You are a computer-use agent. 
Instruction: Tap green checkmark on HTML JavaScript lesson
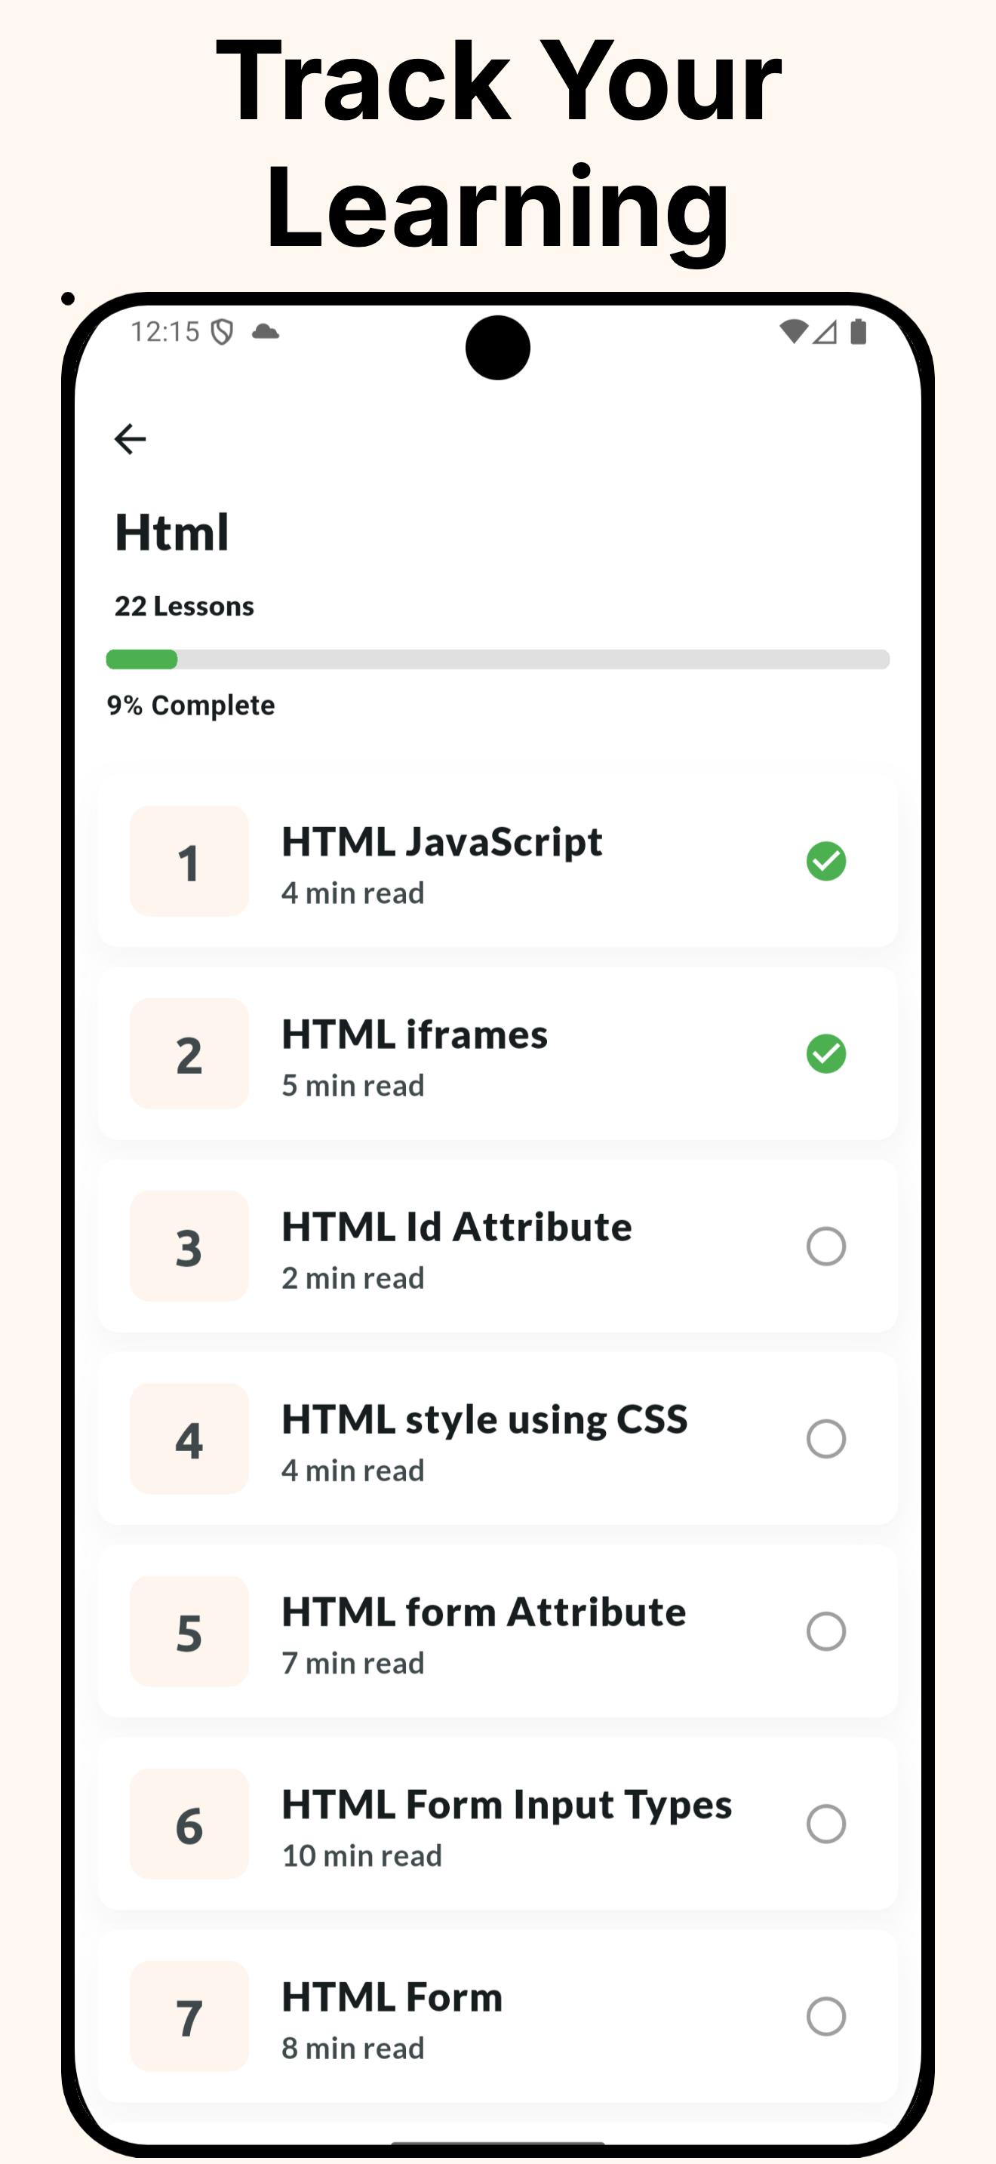[825, 861]
